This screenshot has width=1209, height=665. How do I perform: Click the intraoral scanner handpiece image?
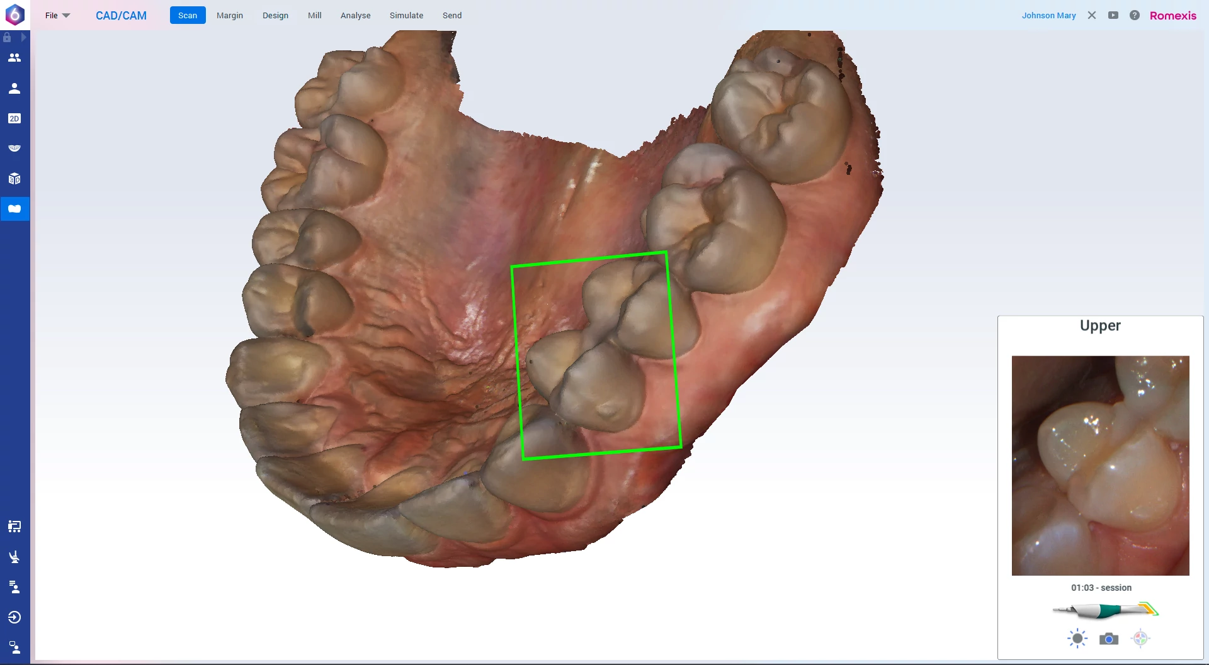1105,610
